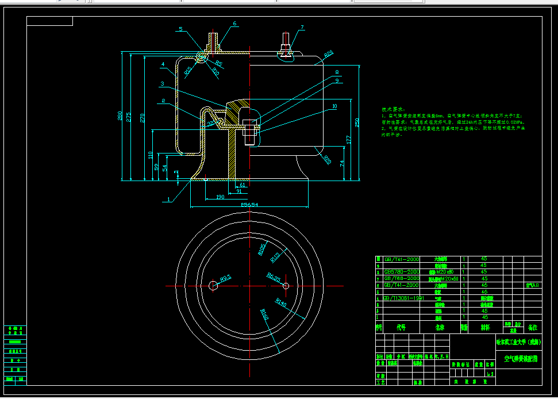558x399 pixels.
Task: Select the 74 dimension on right side
Action: [342, 163]
